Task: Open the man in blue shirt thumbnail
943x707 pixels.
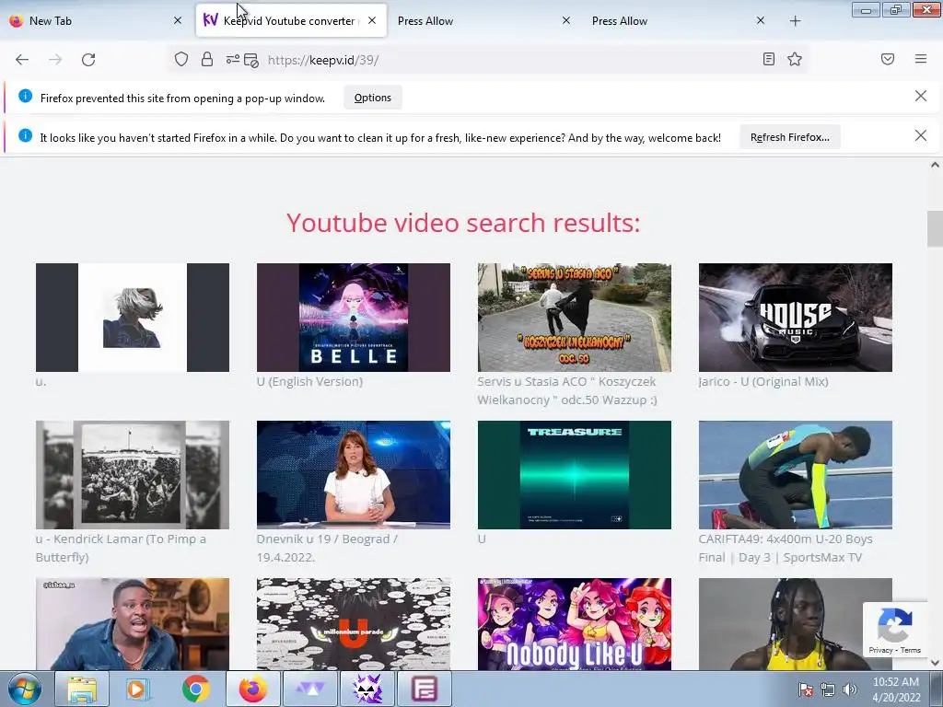Action: point(133,624)
